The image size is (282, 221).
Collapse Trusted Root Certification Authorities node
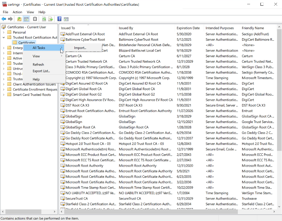tap(4, 38)
